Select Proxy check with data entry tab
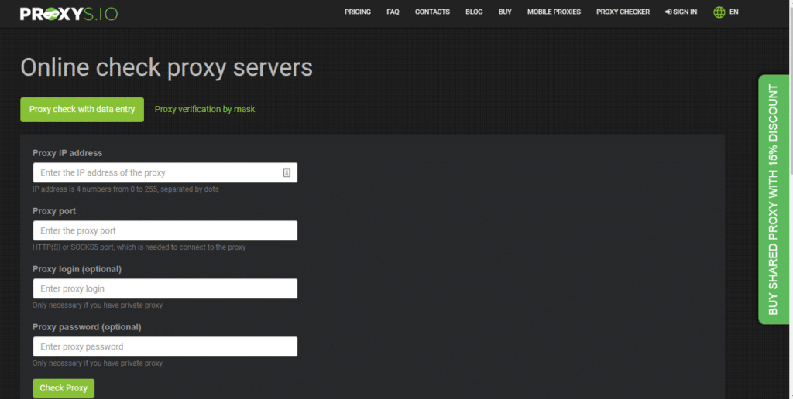The image size is (793, 399). pos(82,110)
